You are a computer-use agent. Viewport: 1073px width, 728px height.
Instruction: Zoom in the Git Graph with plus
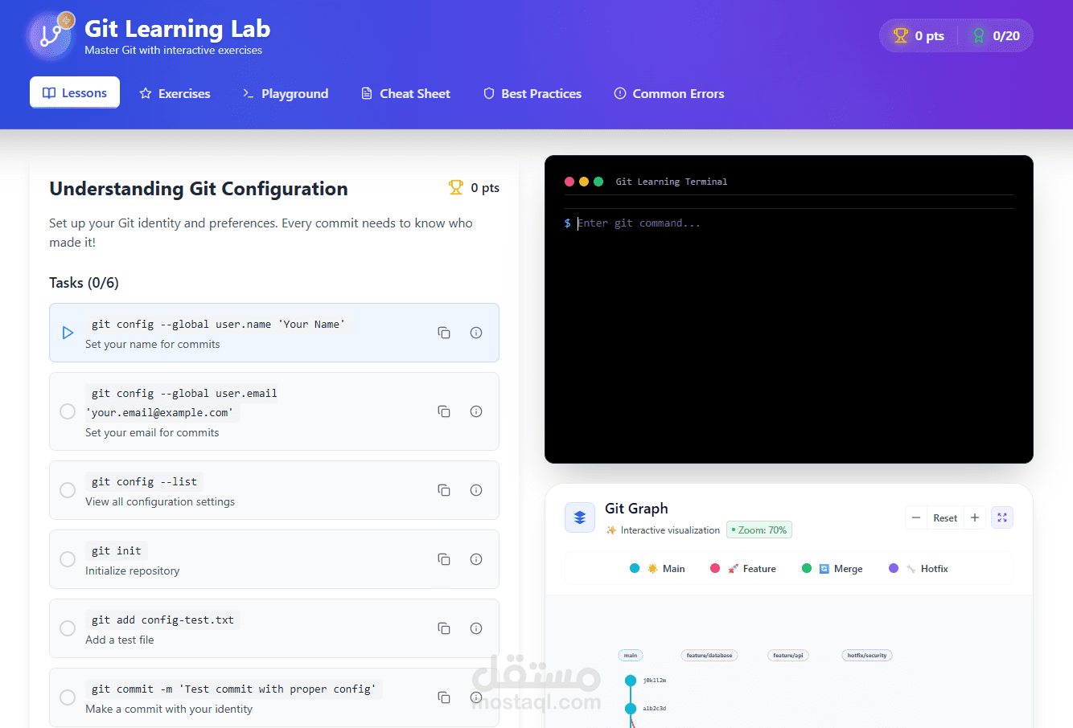point(975,517)
